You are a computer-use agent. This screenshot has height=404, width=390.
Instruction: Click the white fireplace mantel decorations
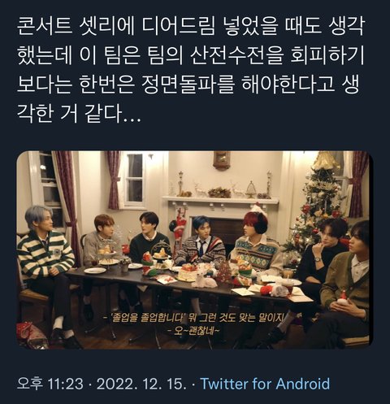(x=221, y=189)
